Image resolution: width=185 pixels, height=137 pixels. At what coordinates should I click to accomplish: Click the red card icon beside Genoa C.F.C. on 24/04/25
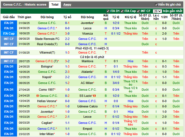click(x=38, y=96)
